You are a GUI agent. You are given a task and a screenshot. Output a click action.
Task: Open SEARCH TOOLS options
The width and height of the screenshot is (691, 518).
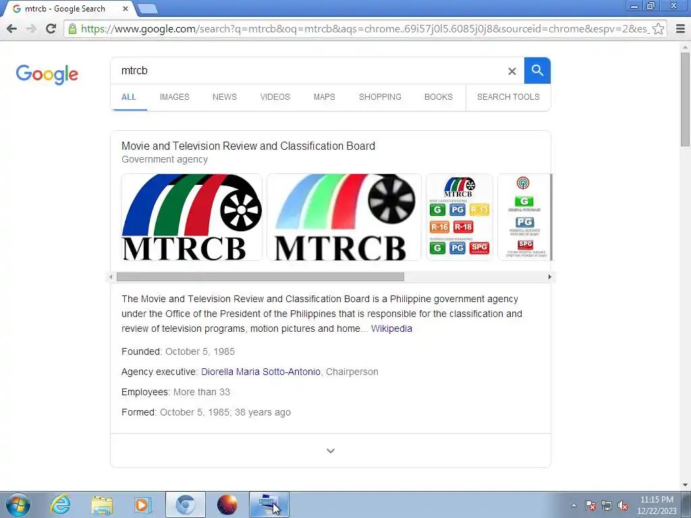tap(508, 97)
